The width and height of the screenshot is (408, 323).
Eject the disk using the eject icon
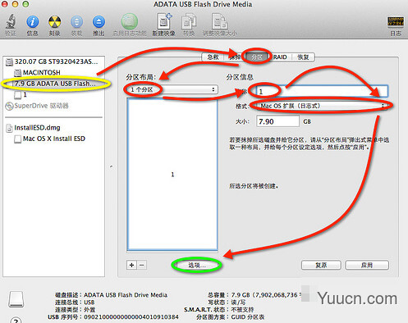[99, 21]
